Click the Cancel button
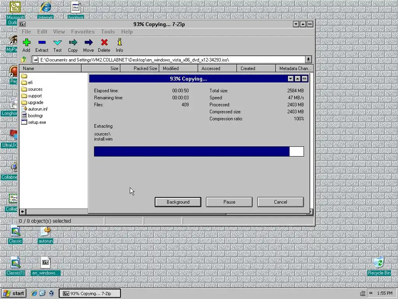The image size is (398, 299). coord(281,202)
